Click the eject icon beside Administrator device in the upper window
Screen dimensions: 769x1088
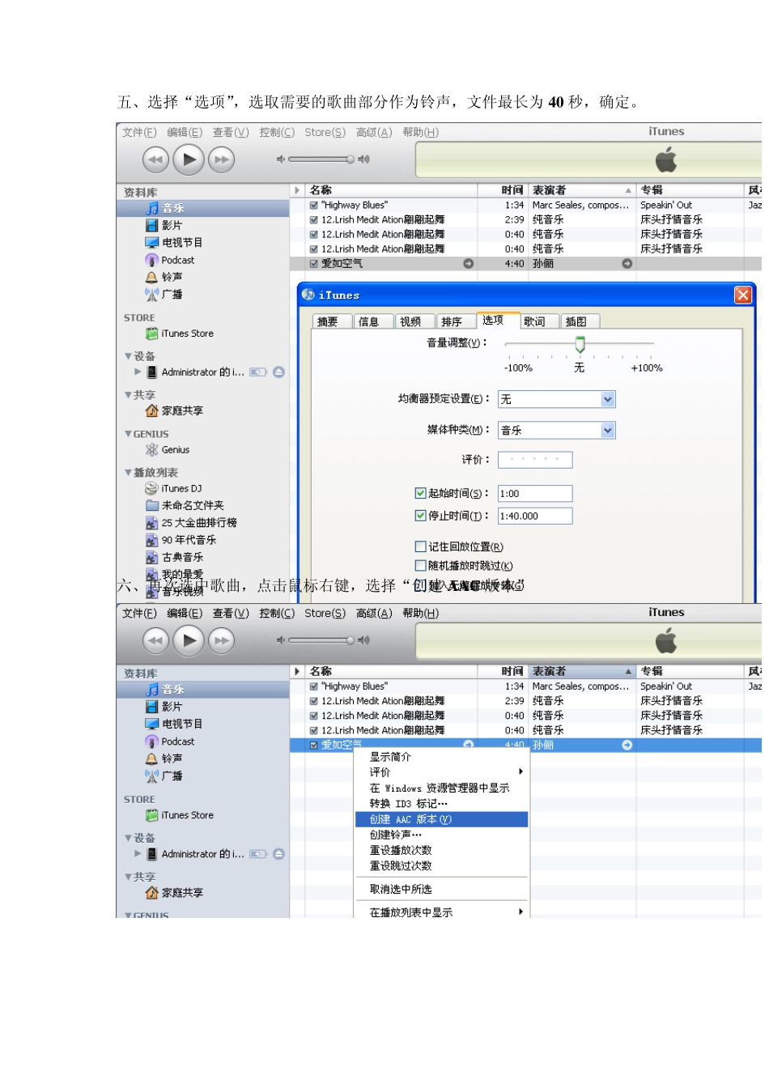coord(278,372)
